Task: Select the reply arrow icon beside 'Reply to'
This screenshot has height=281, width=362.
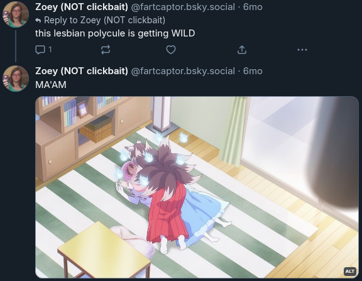Action: [38, 21]
